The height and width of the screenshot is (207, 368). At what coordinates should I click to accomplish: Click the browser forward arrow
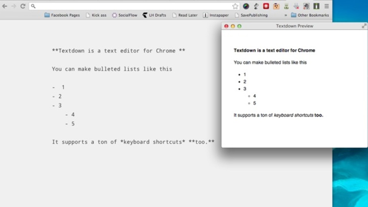click(x=14, y=7)
